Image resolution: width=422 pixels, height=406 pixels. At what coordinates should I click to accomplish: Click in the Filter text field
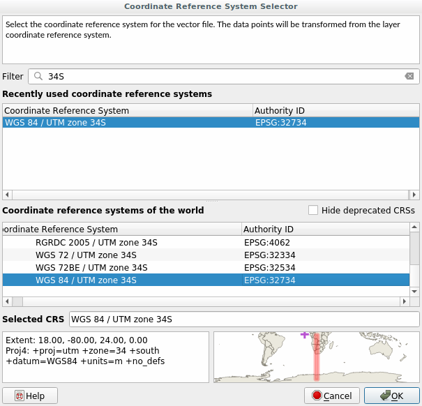(223, 76)
